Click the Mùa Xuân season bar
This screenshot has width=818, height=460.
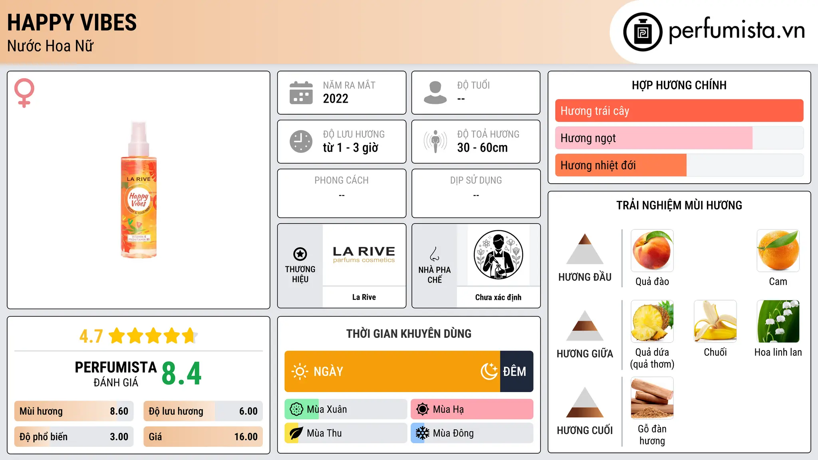tap(346, 409)
